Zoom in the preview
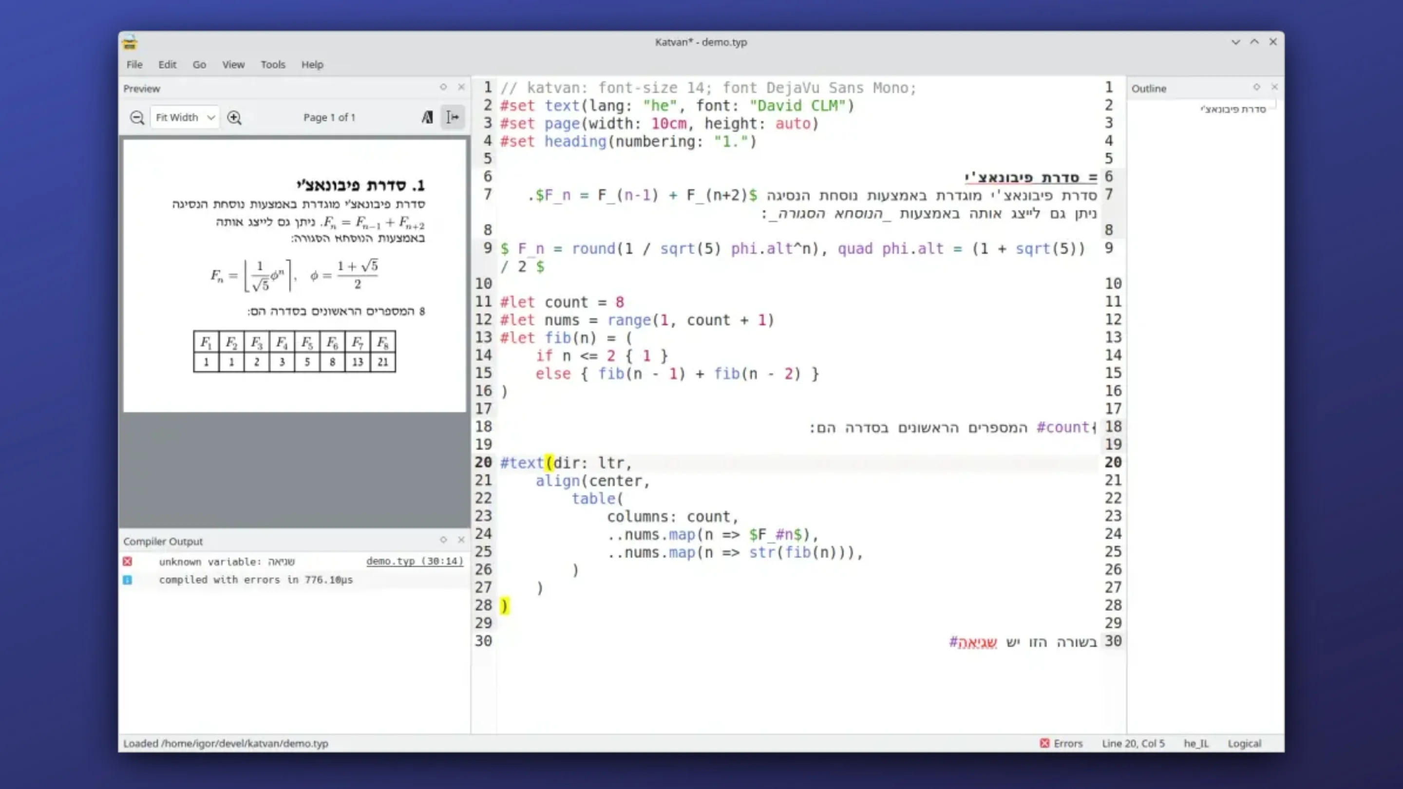 pos(234,117)
